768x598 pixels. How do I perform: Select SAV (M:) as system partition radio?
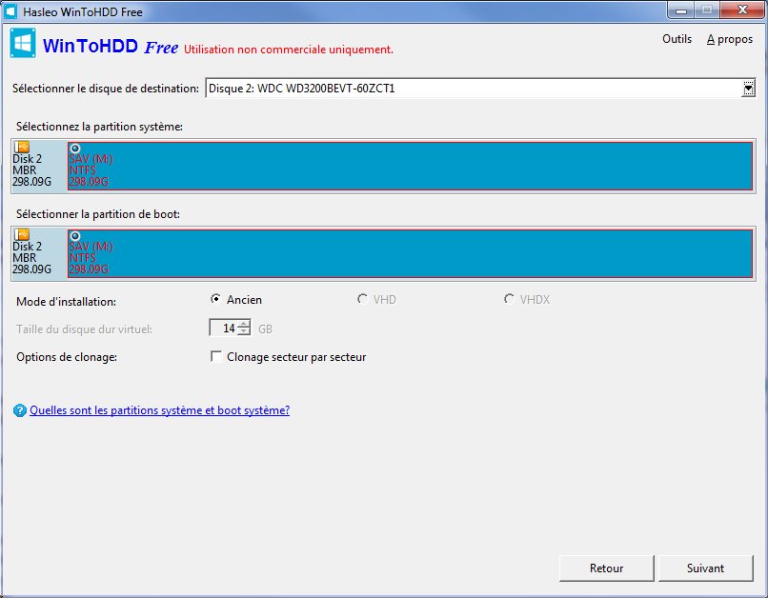tap(75, 149)
